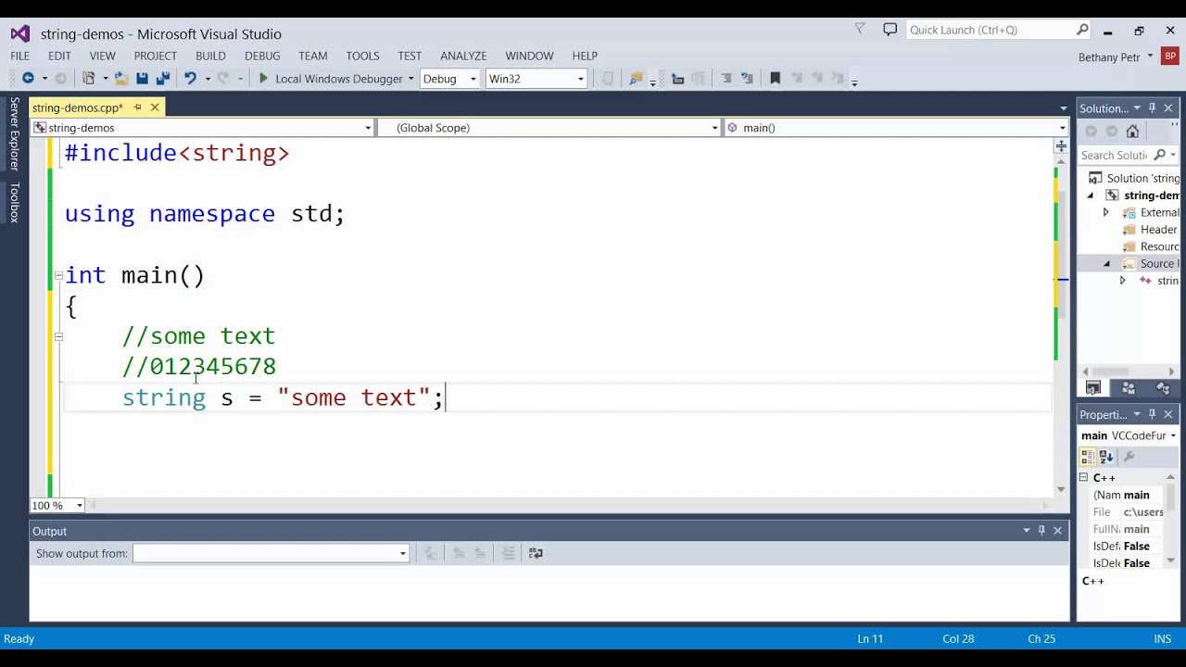This screenshot has width=1186, height=667.
Task: Toggle auto-hide pin on Solution Explorer
Action: [1152, 108]
